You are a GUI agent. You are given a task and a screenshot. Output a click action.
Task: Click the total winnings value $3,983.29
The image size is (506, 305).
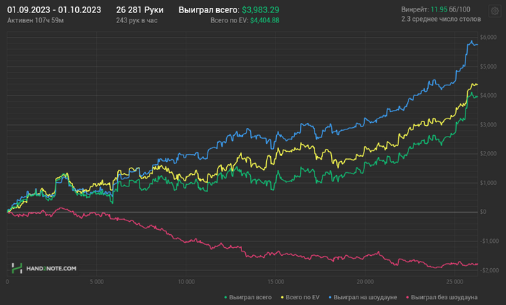[261, 10]
